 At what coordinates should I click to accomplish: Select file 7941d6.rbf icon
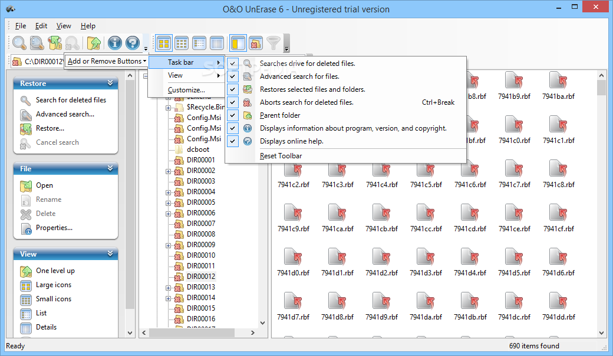pos(558,257)
